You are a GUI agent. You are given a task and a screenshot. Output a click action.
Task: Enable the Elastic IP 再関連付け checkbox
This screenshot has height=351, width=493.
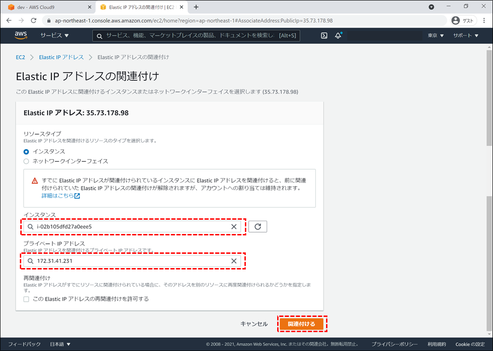(26, 299)
